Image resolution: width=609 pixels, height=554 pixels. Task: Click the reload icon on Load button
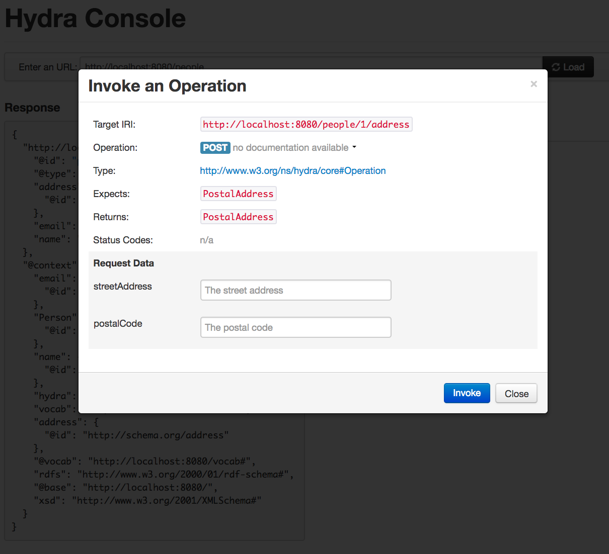[x=556, y=67]
